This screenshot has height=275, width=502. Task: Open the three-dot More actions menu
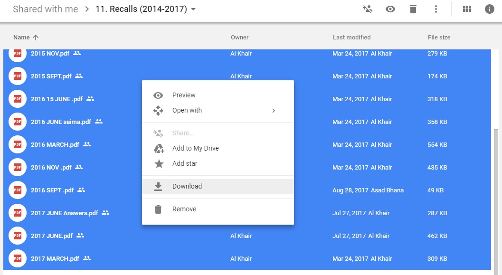point(436,9)
